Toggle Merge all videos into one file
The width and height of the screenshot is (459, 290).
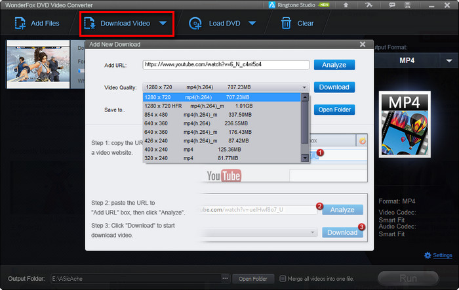tap(283, 279)
